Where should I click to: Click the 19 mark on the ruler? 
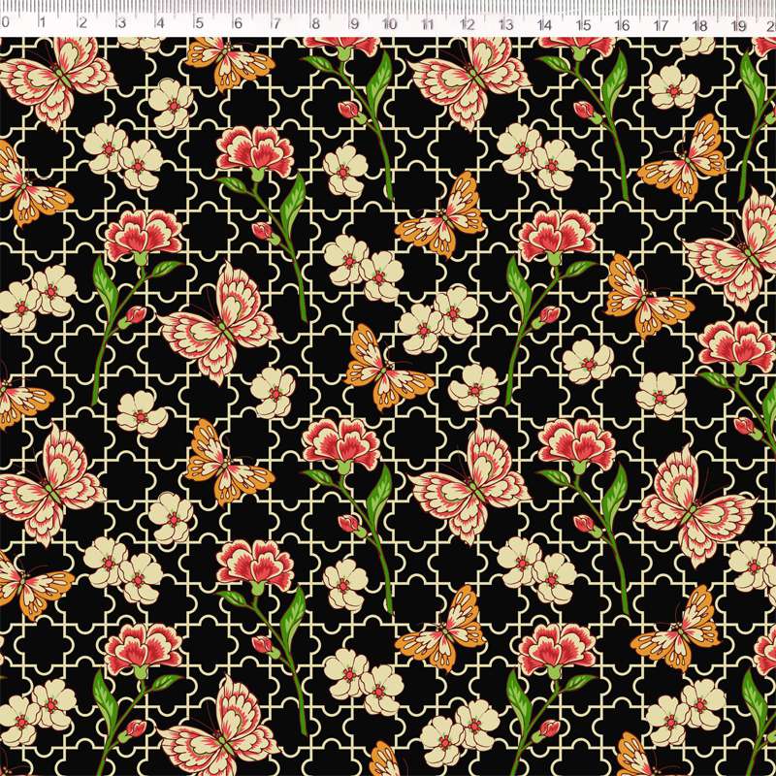(737, 24)
